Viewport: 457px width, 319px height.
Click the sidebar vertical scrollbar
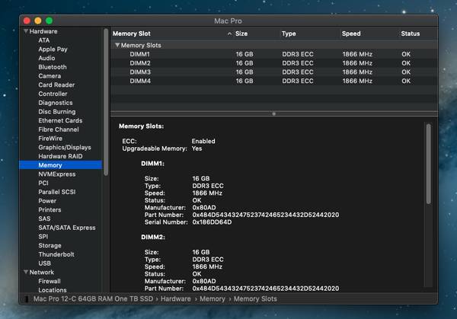106,99
